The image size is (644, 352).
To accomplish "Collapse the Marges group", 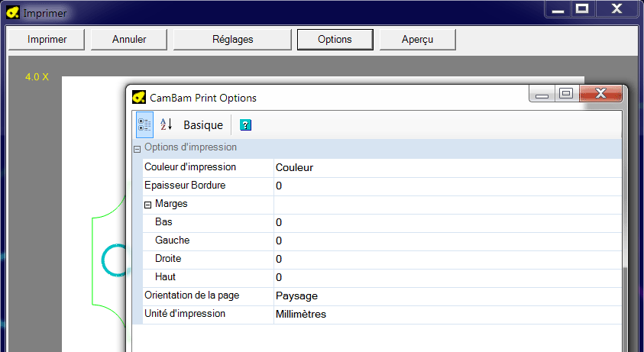I will click(148, 205).
